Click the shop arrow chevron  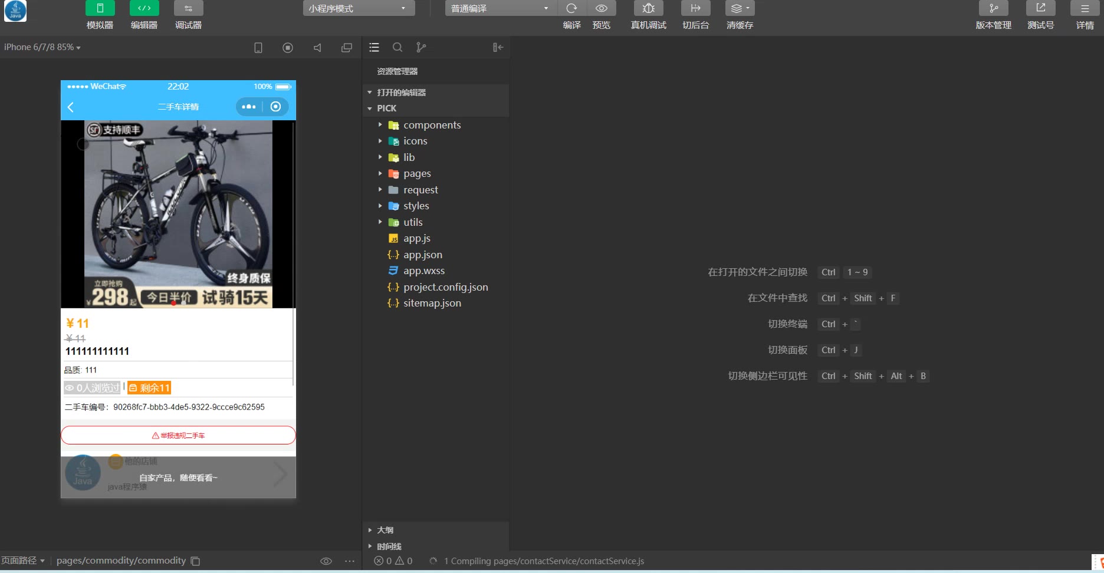tap(281, 473)
